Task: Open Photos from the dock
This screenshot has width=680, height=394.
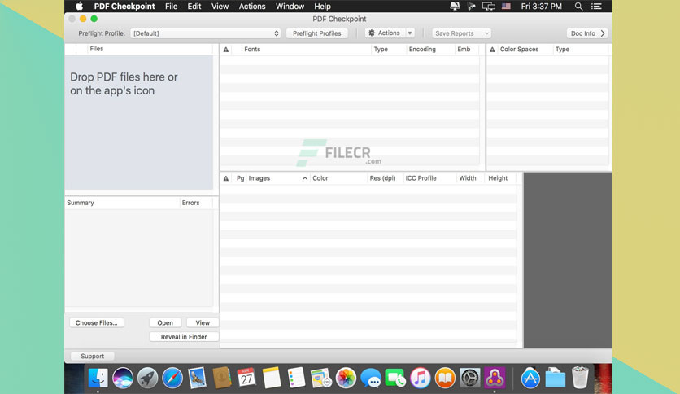Action: [x=346, y=378]
